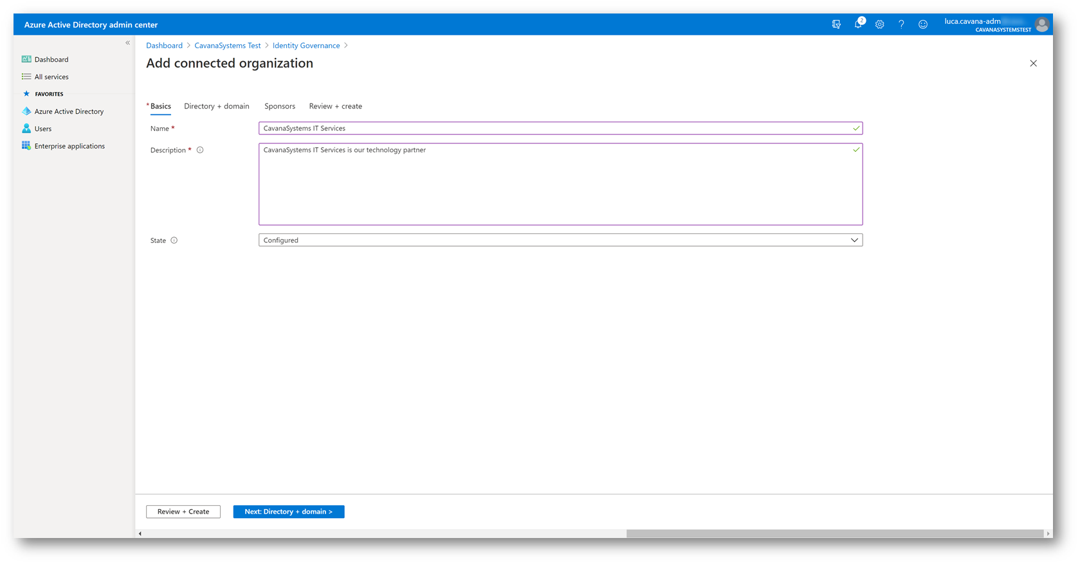Click the scrollbar right arrow
Image resolution: width=1080 pixels, height=565 pixels.
[1048, 534]
